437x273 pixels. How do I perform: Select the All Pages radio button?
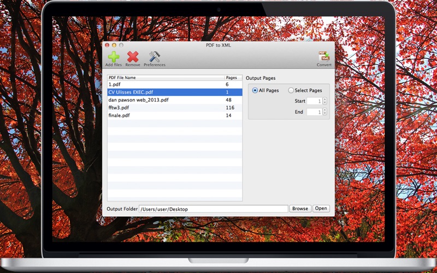(x=255, y=90)
